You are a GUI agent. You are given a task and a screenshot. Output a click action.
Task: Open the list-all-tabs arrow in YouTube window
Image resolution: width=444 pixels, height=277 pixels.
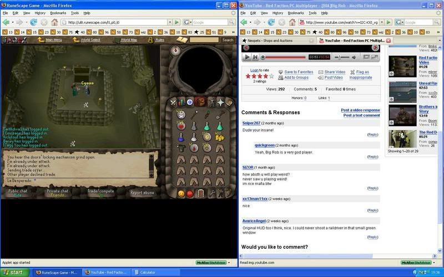pos(440,40)
